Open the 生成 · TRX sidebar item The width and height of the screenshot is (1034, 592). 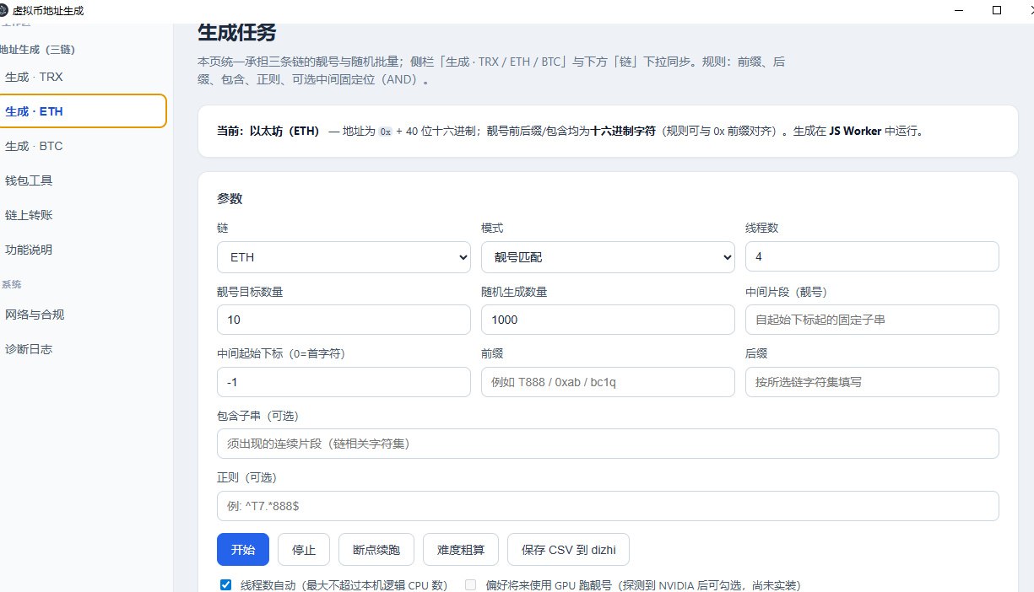tap(34, 77)
